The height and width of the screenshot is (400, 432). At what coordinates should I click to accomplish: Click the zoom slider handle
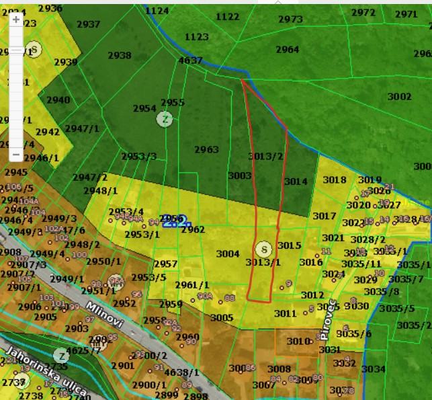click(16, 50)
